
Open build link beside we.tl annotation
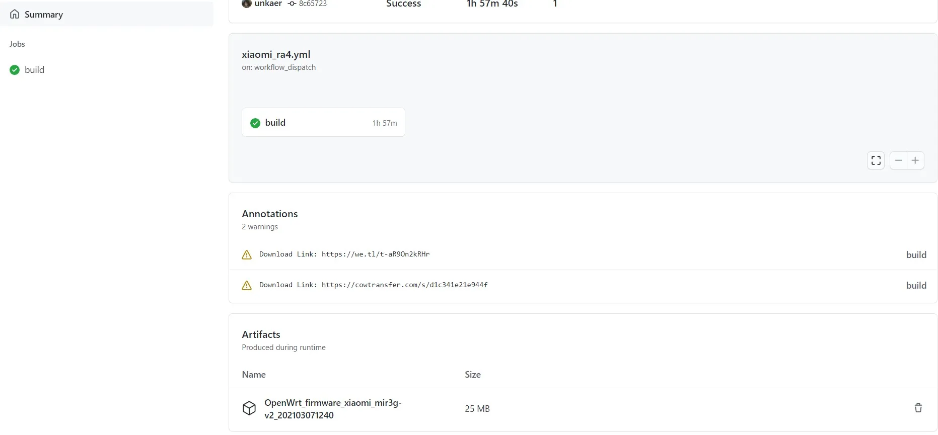tap(916, 255)
